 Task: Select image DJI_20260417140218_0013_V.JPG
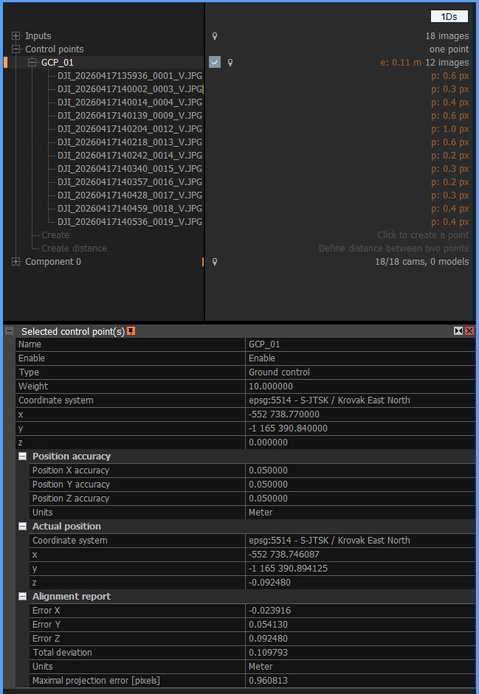tap(130, 142)
